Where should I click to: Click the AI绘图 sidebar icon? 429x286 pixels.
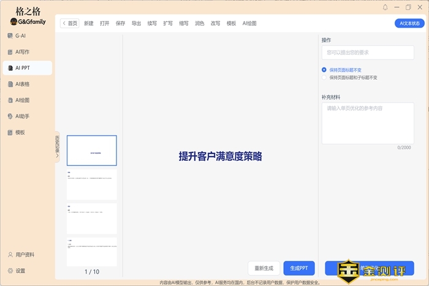10,100
